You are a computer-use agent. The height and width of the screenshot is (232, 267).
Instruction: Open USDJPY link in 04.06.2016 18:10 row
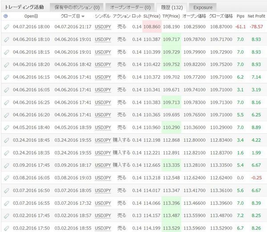click(x=103, y=40)
